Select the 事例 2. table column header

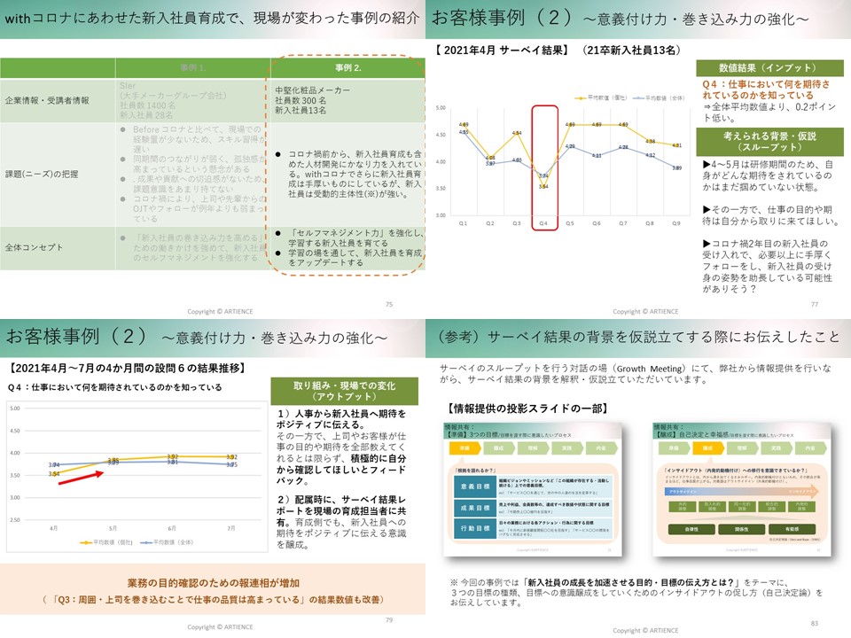(347, 67)
